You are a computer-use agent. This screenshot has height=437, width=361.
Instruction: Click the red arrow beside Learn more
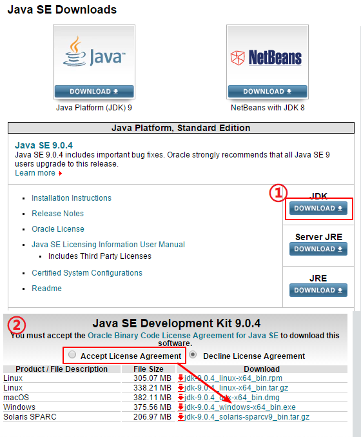60,174
